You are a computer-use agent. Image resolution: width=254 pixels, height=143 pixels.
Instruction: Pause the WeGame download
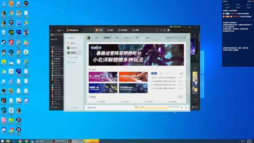(x=182, y=108)
